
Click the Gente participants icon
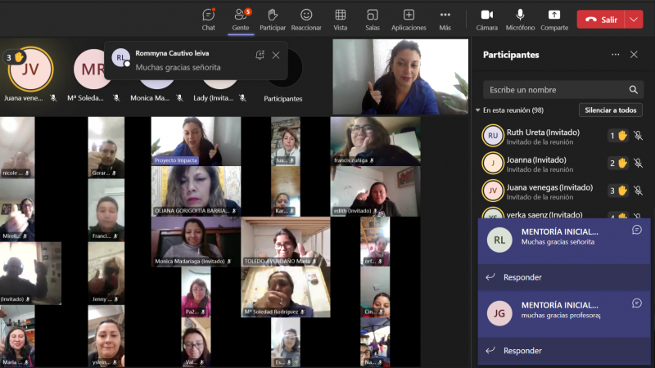[x=240, y=19]
